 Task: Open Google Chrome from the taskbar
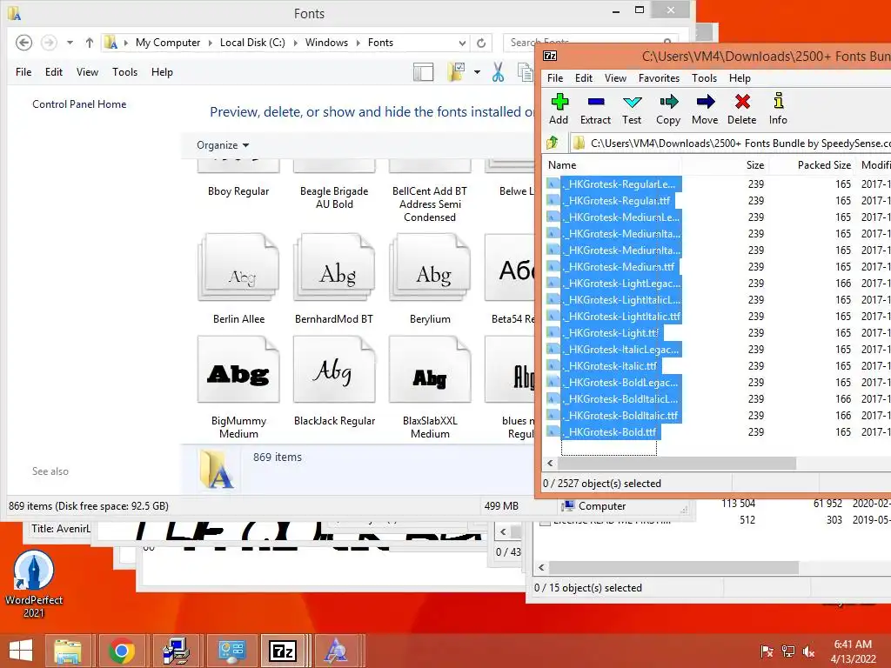[x=122, y=651]
